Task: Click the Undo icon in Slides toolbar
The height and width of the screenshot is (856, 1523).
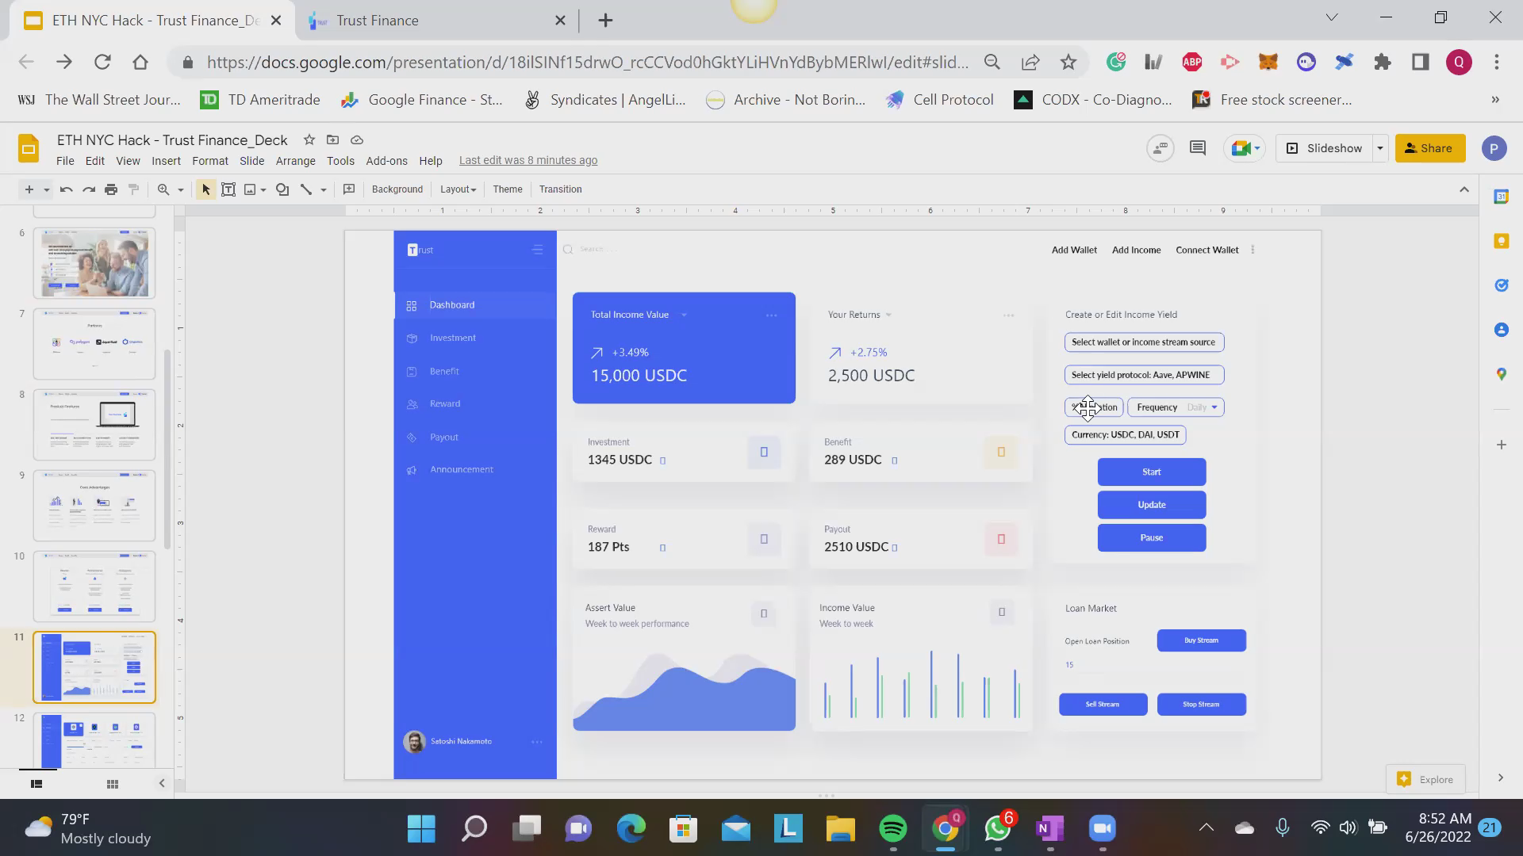Action: 67,189
